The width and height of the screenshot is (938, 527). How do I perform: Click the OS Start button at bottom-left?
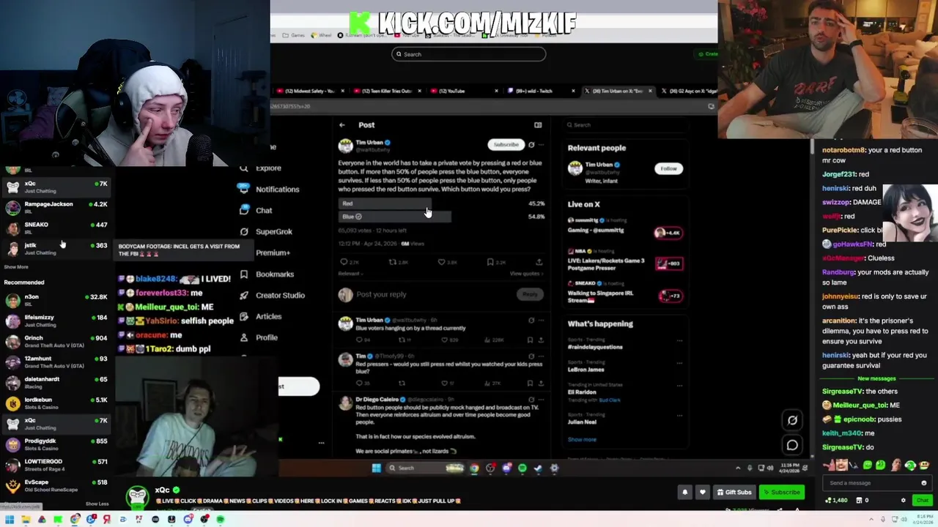click(10, 520)
